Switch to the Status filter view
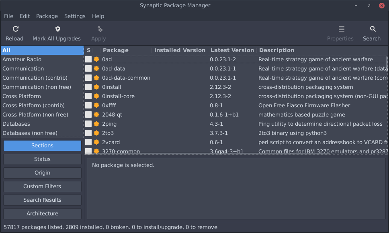The height and width of the screenshot is (233, 389). click(x=42, y=159)
